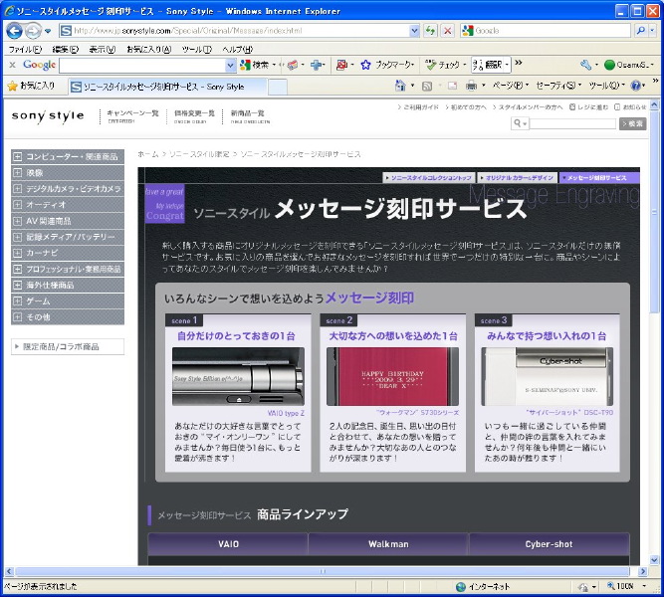
Task: Click the printer icon in command bar
Action: 471,87
